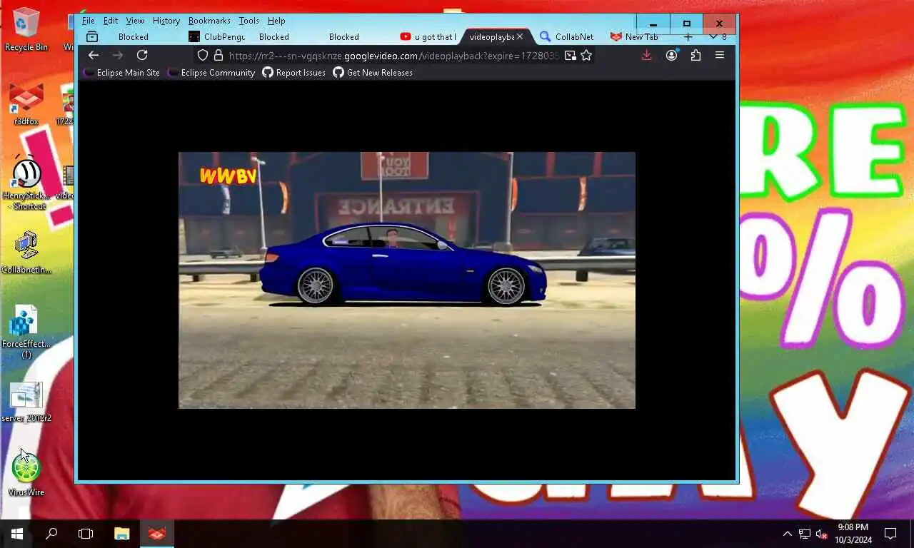Open clock showing 9:08 PM
This screenshot has width=914, height=548.
pyautogui.click(x=853, y=534)
